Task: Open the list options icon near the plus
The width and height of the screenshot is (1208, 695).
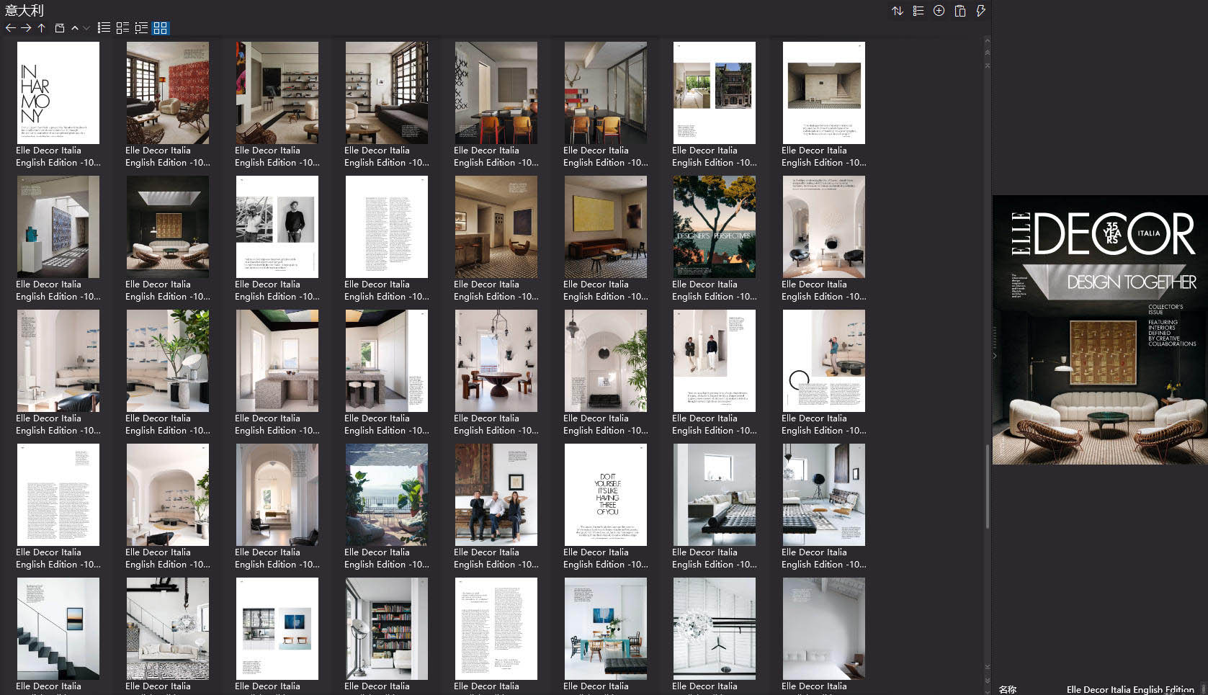Action: (x=918, y=11)
